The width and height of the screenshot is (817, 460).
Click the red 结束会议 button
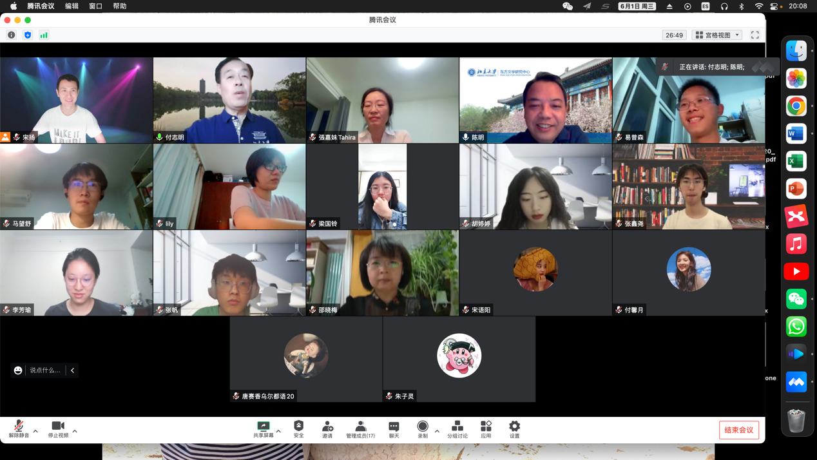pyautogui.click(x=739, y=430)
